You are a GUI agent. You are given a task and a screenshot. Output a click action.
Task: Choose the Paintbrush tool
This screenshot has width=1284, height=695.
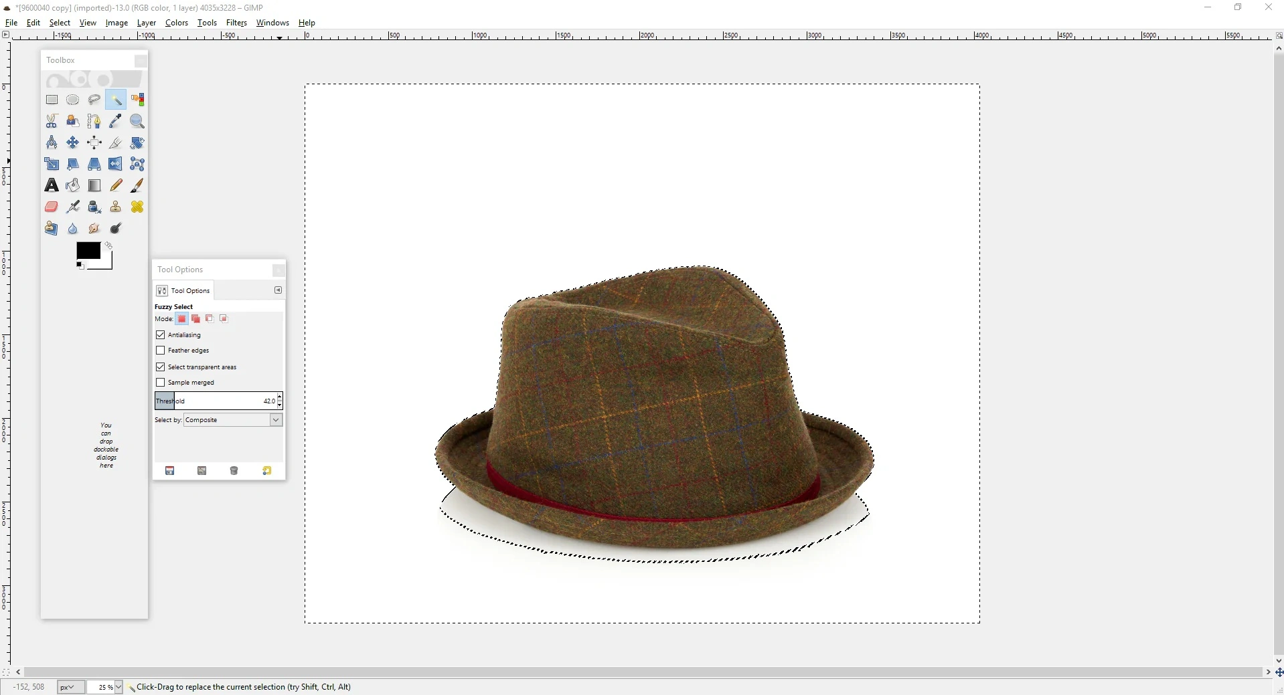tap(137, 185)
